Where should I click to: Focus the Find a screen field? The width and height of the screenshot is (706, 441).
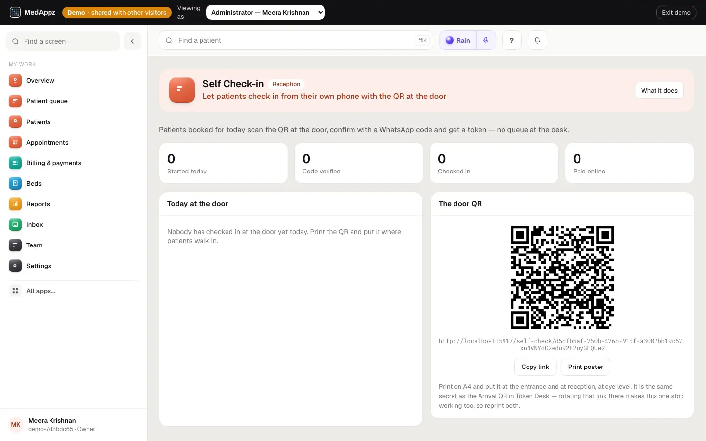(63, 41)
